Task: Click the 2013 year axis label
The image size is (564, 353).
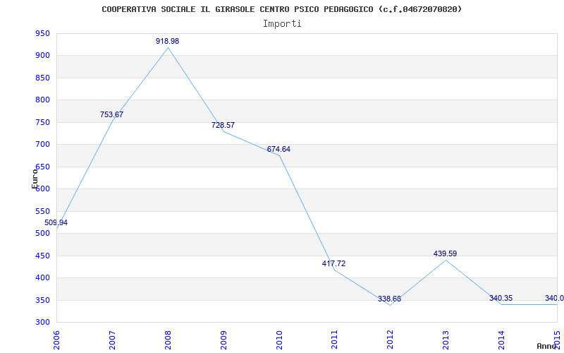Action: point(446,340)
